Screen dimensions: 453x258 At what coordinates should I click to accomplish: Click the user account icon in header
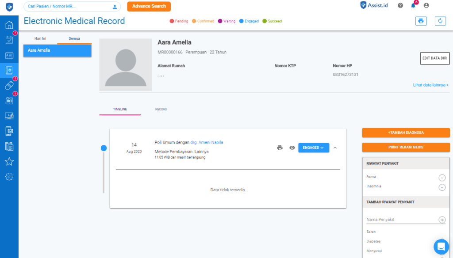[x=426, y=6]
